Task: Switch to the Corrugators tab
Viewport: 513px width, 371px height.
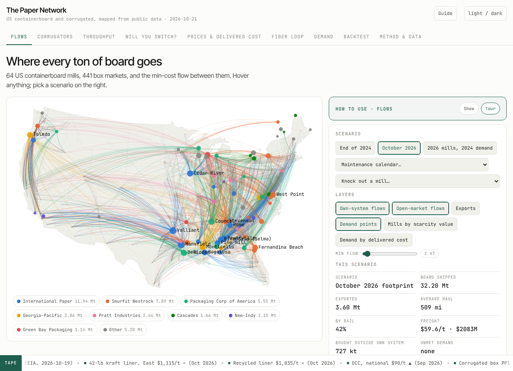Action: pos(55,37)
